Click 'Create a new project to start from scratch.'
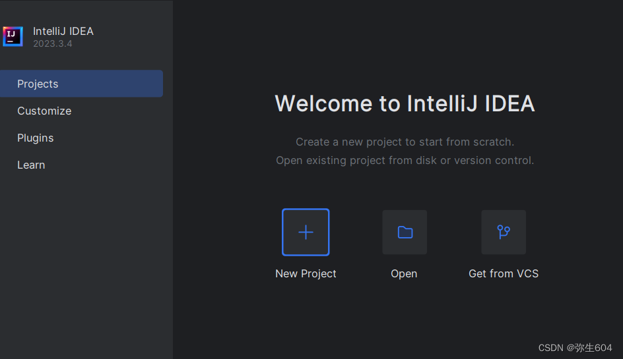Image resolution: width=623 pixels, height=359 pixels. click(405, 142)
